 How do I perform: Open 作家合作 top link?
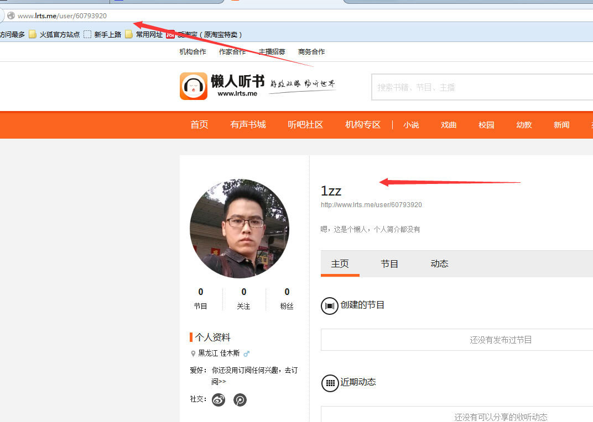232,52
